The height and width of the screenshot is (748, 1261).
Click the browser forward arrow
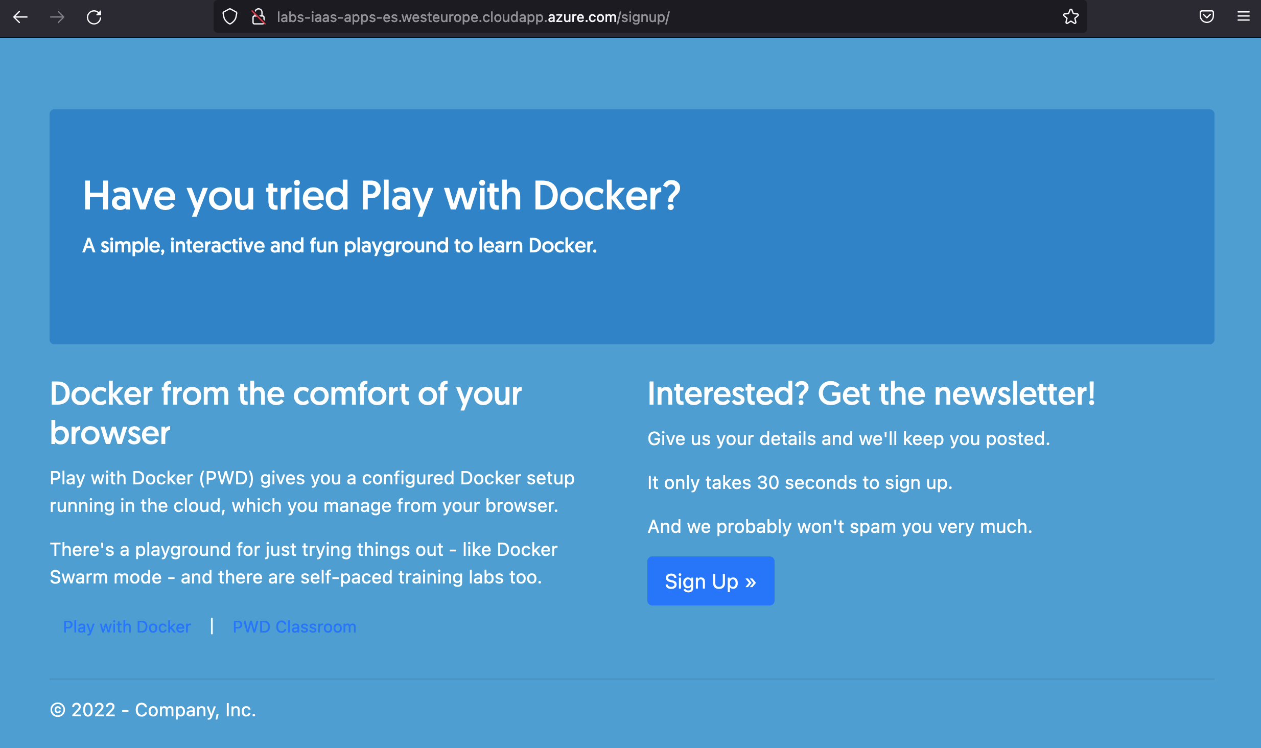57,17
